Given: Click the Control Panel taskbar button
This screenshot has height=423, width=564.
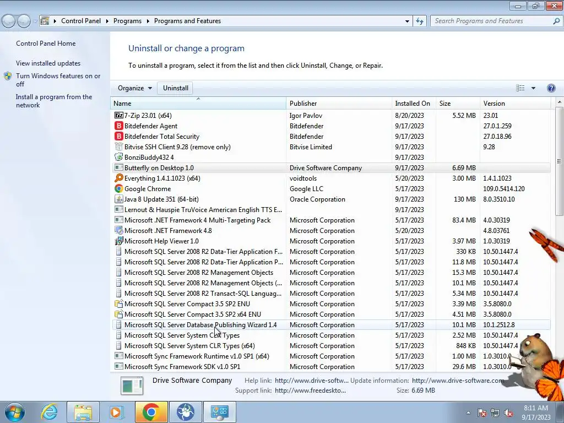Looking at the screenshot, I should (x=219, y=412).
